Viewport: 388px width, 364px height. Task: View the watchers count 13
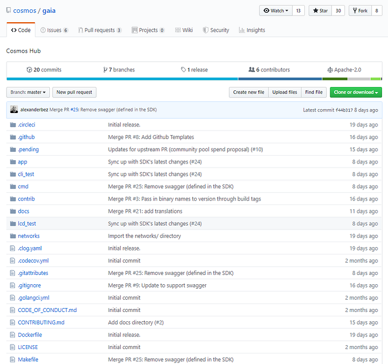(298, 11)
